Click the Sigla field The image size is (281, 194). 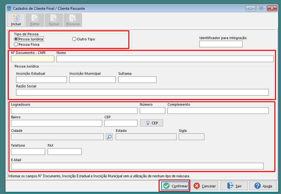point(191,137)
